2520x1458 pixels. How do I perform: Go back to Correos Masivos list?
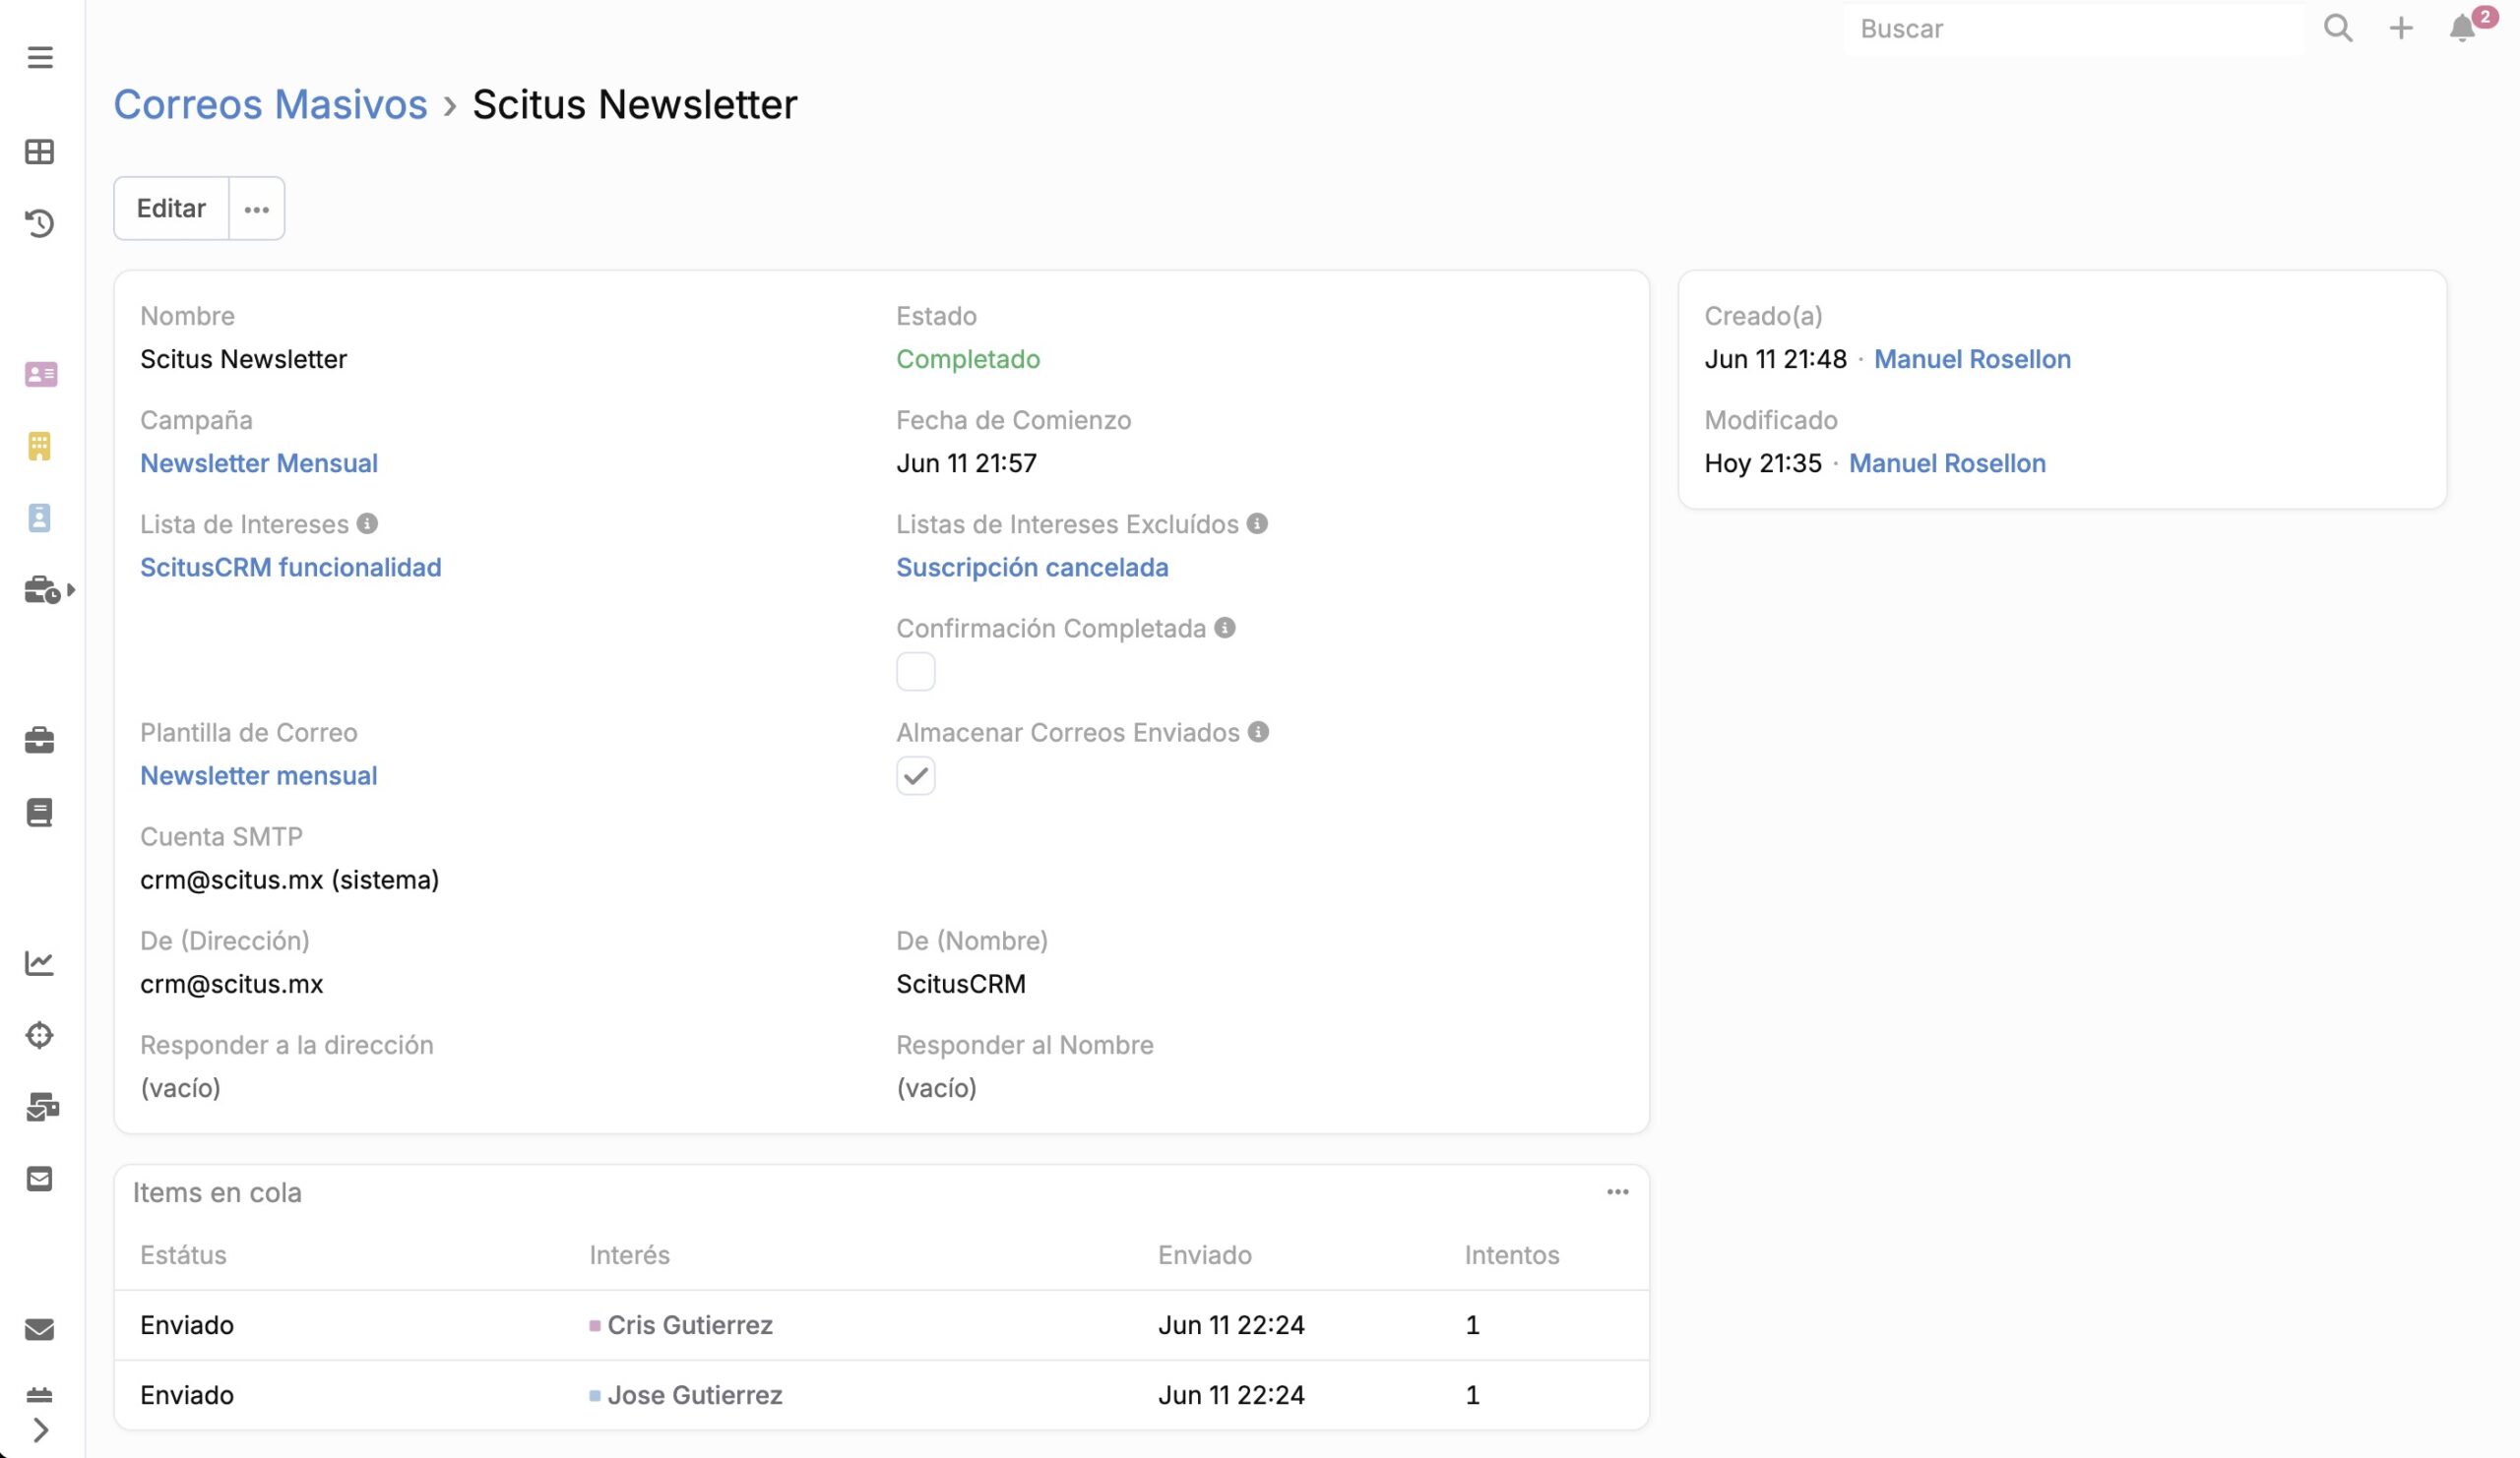(x=270, y=104)
